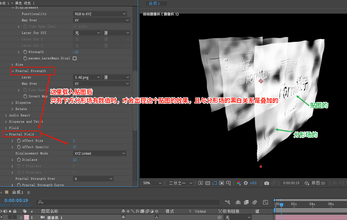Screen dimensions: 347x220
Task: Open magnification 50% dropdown
Action: pos(152,183)
